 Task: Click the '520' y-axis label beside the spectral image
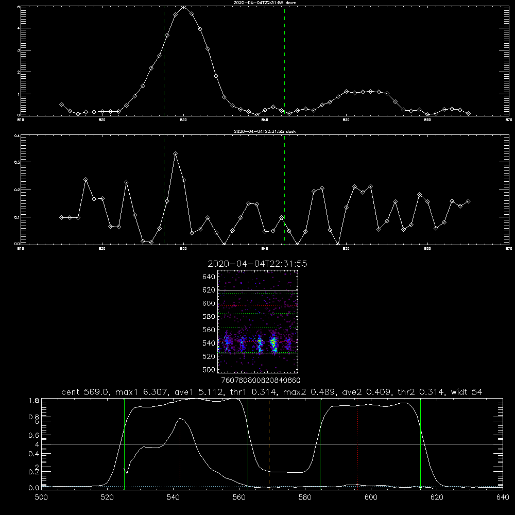(209, 356)
